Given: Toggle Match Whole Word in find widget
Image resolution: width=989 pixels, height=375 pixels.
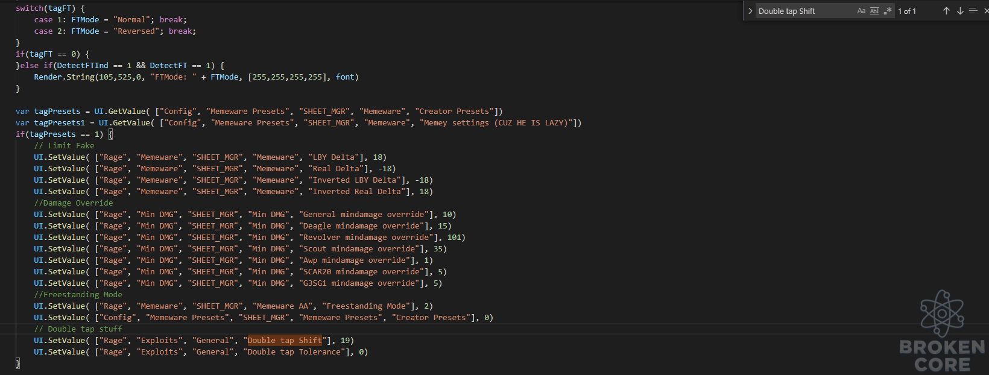Looking at the screenshot, I should (874, 11).
